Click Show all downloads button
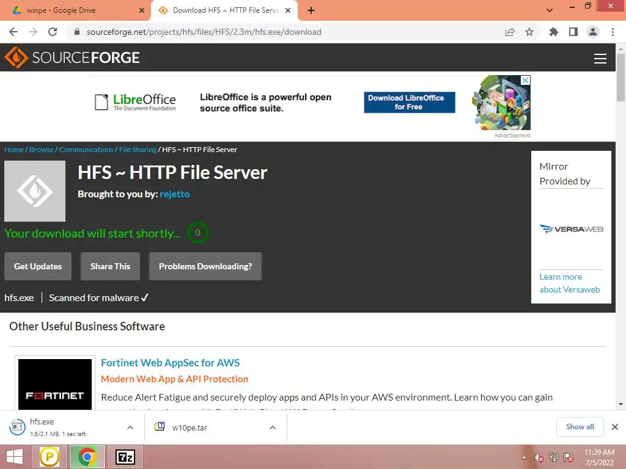The image size is (626, 469). (580, 427)
